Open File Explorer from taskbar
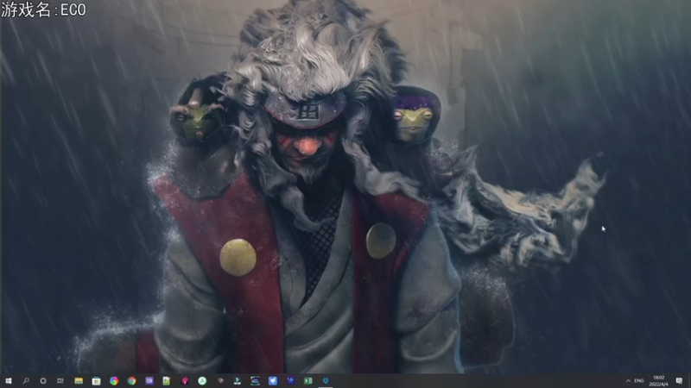The image size is (691, 388). coord(79,381)
